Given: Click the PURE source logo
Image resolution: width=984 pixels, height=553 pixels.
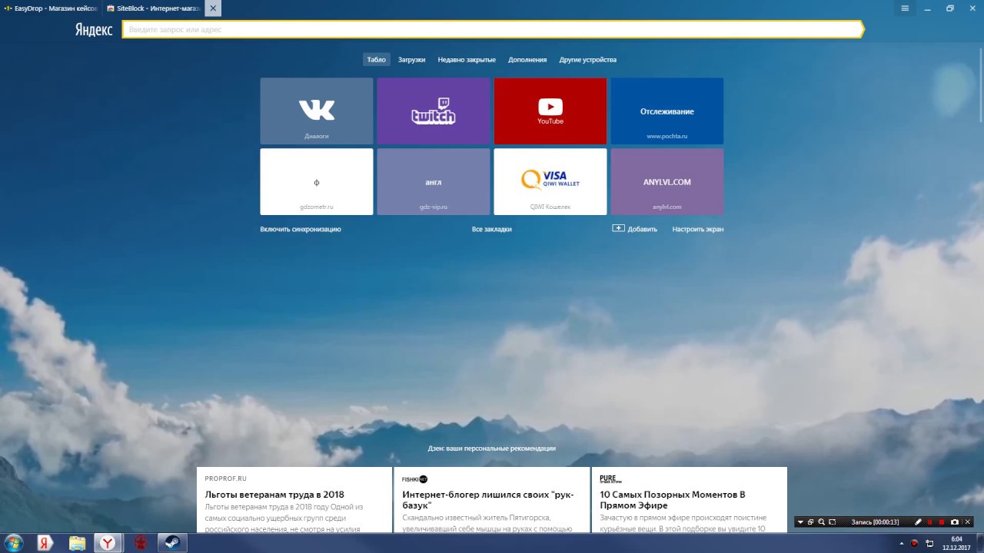Looking at the screenshot, I should [610, 478].
